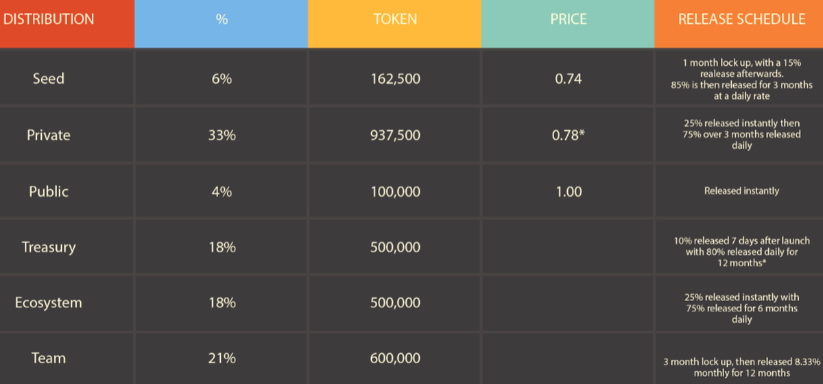This screenshot has width=823, height=384.
Task: Select the PRICE column header
Action: 568,20
